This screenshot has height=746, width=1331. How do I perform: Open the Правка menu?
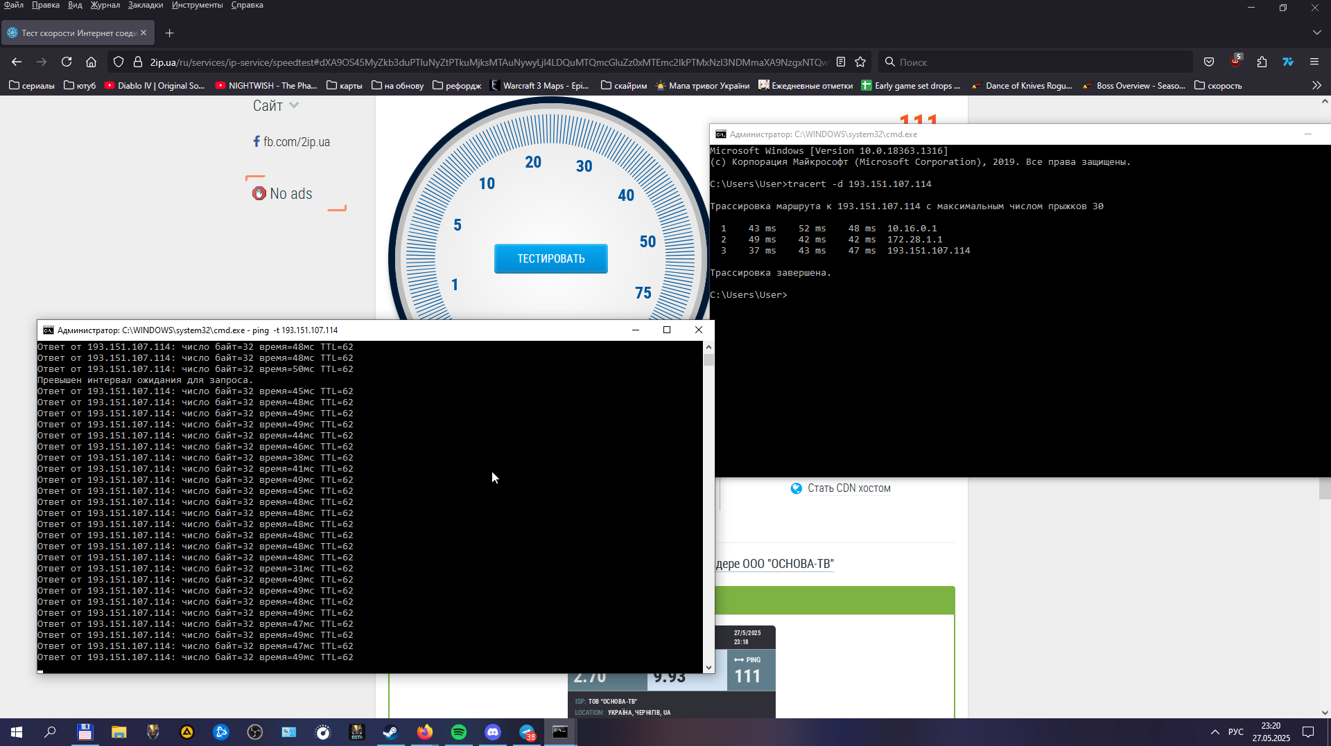(x=46, y=6)
